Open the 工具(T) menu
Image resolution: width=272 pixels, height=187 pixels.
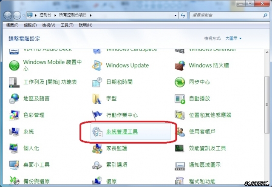click(x=67, y=25)
